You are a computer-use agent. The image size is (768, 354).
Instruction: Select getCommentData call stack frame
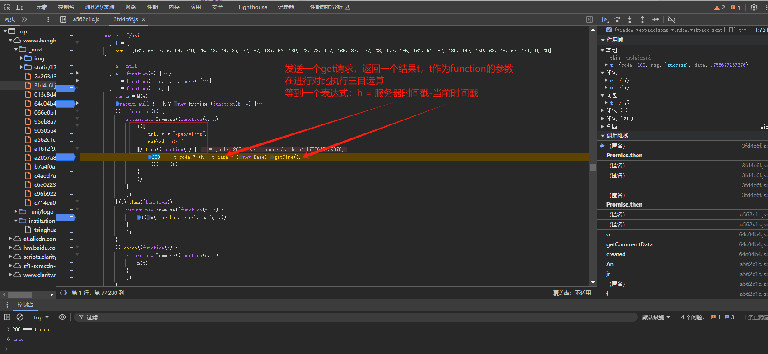tap(683, 244)
